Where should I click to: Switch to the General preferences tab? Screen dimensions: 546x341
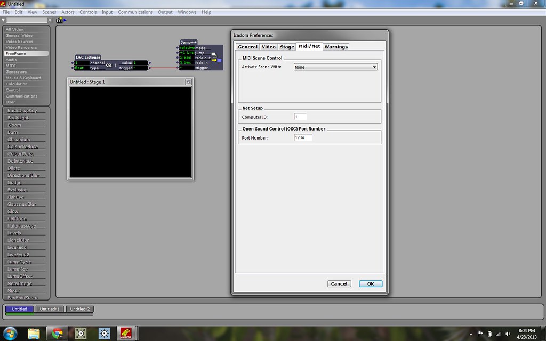point(247,47)
